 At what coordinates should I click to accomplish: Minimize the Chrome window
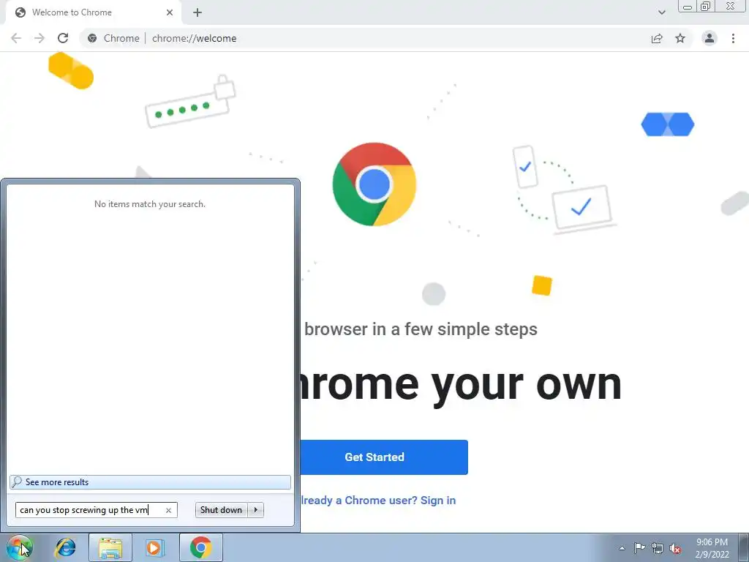pos(688,7)
